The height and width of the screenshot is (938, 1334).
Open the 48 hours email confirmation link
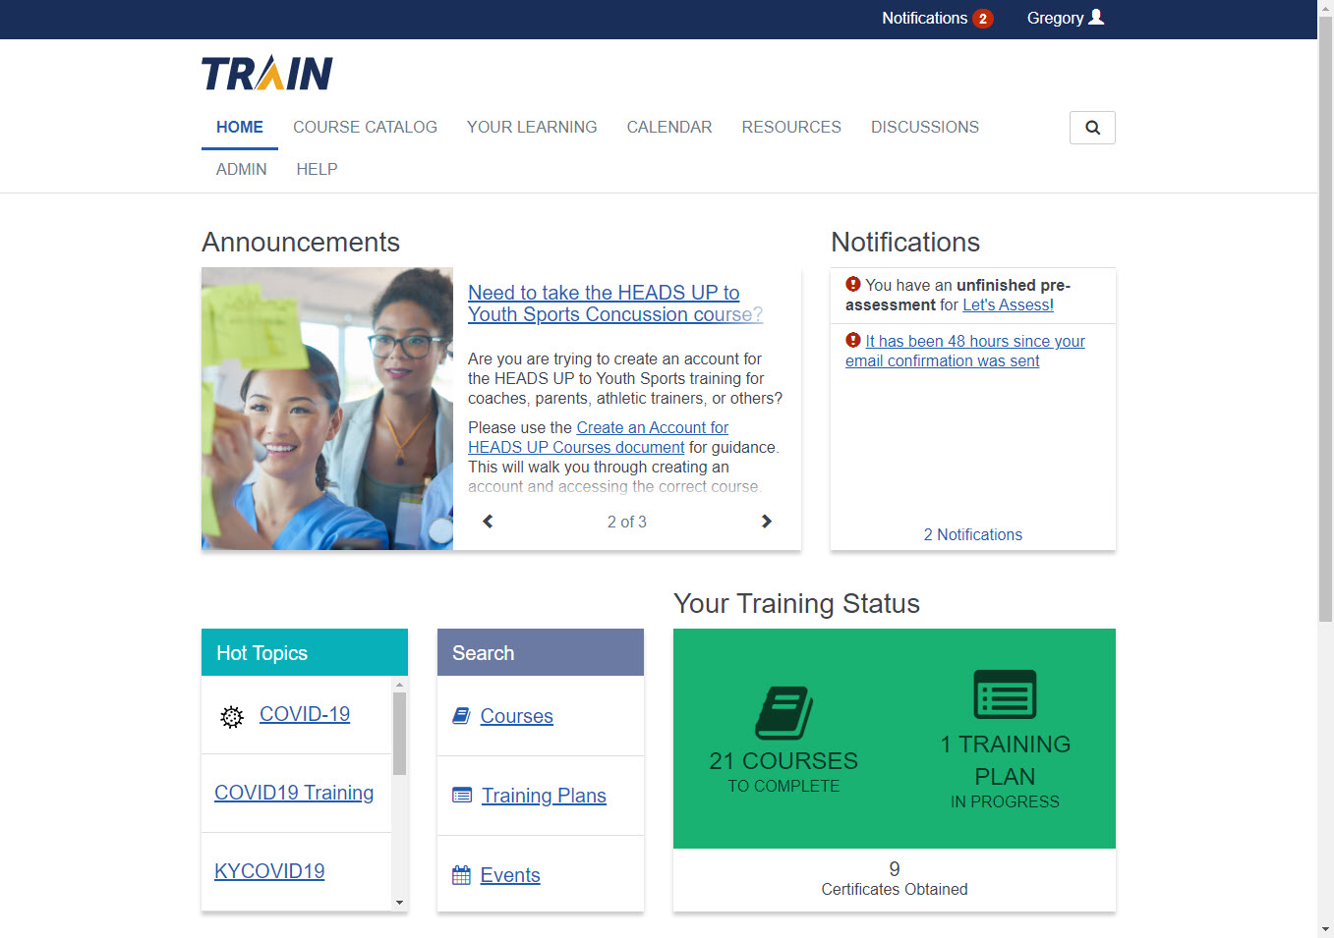(965, 351)
